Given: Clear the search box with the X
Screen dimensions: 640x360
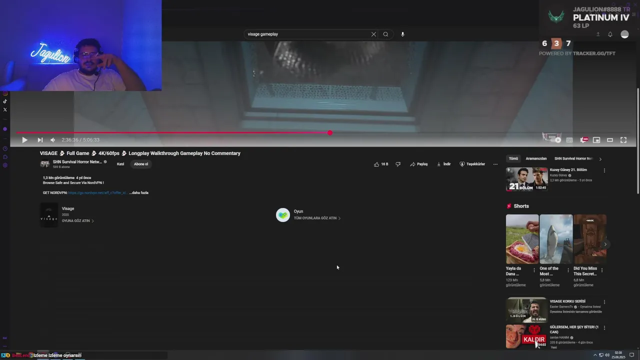Looking at the screenshot, I should point(373,34).
